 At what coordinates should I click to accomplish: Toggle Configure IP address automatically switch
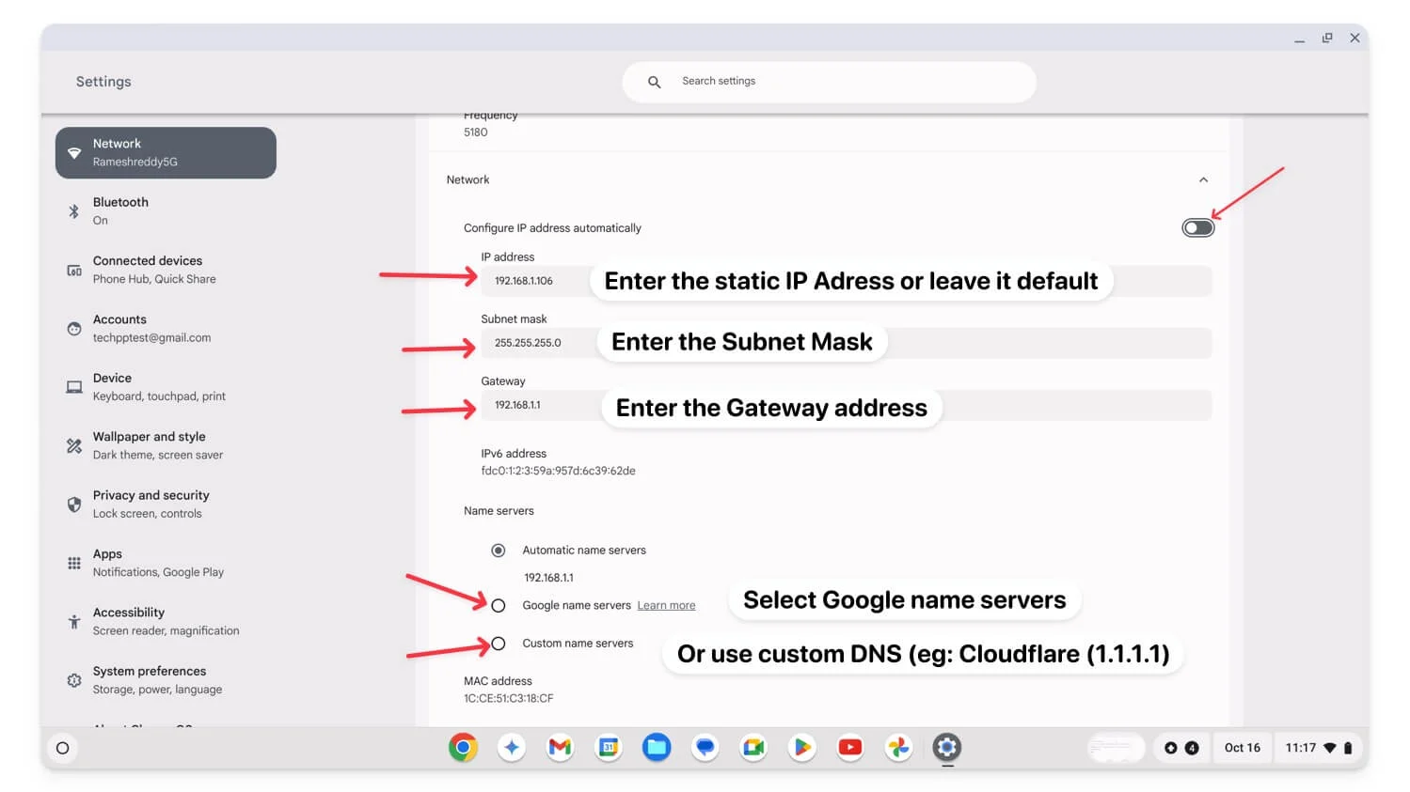1198,228
